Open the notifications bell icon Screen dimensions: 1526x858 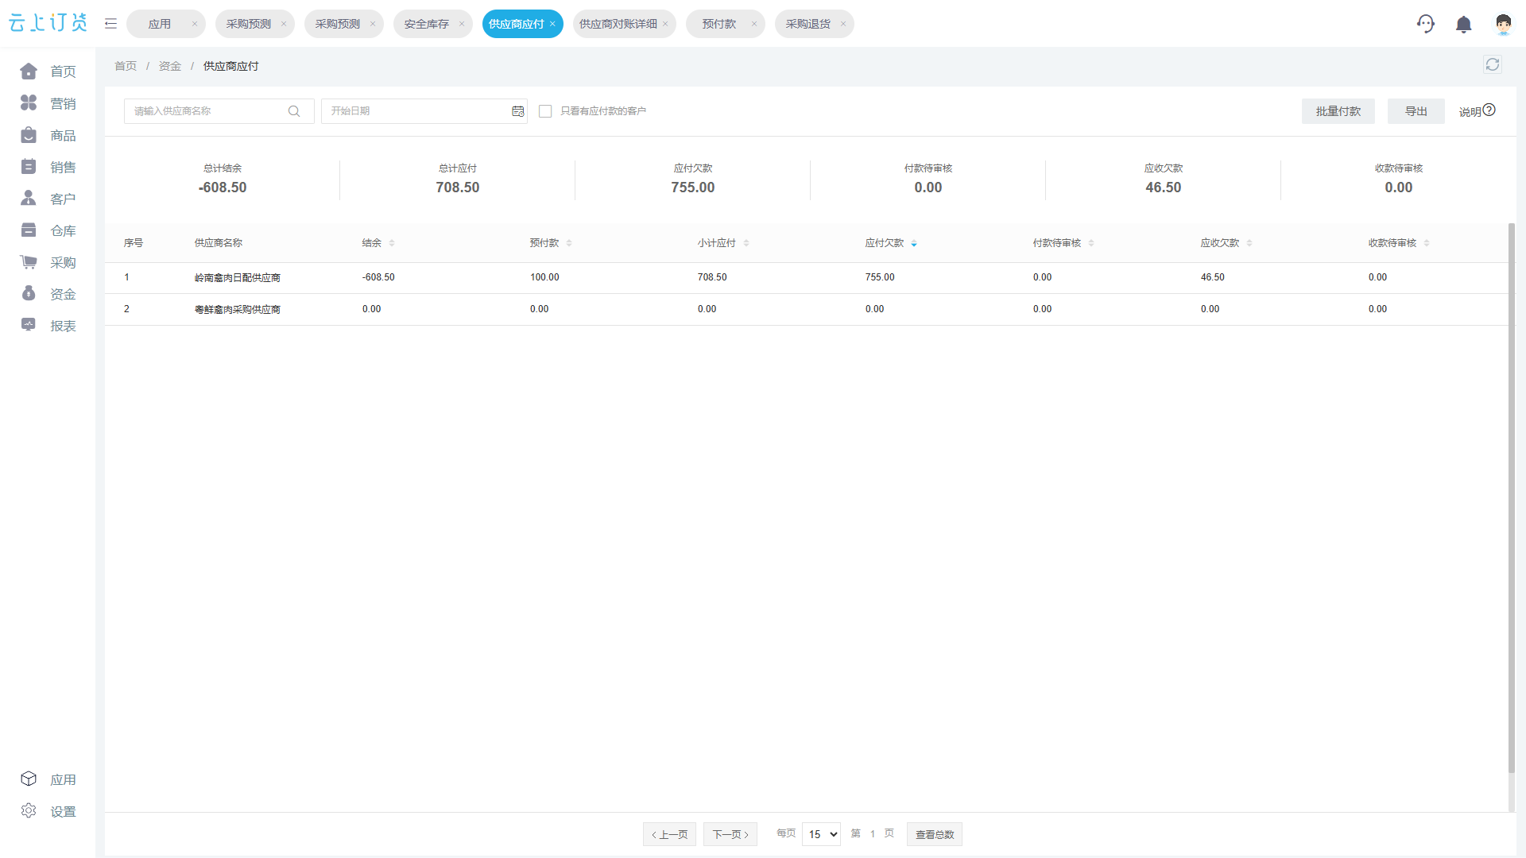[1463, 25]
